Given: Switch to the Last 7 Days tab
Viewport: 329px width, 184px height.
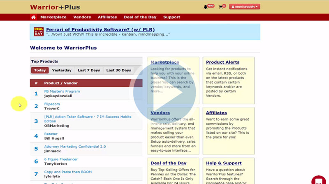Looking at the screenshot, I should click(x=89, y=70).
